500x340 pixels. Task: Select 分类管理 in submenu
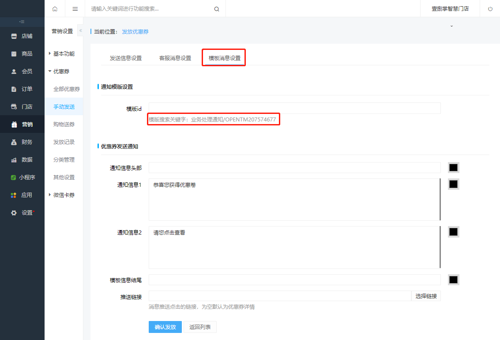click(x=64, y=159)
